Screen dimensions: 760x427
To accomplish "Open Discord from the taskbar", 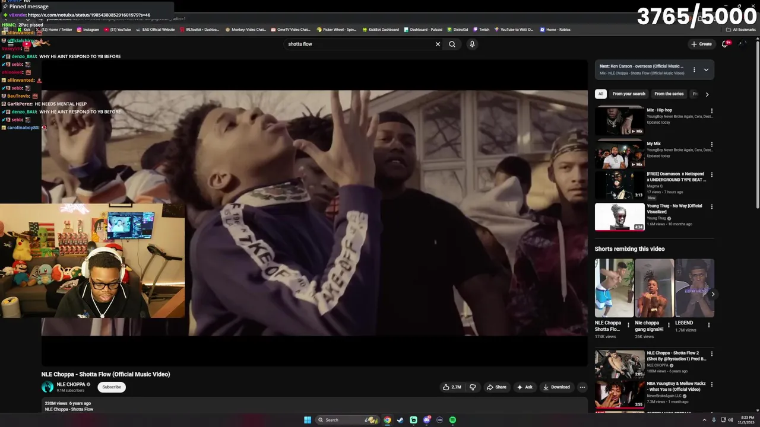I will [x=426, y=420].
